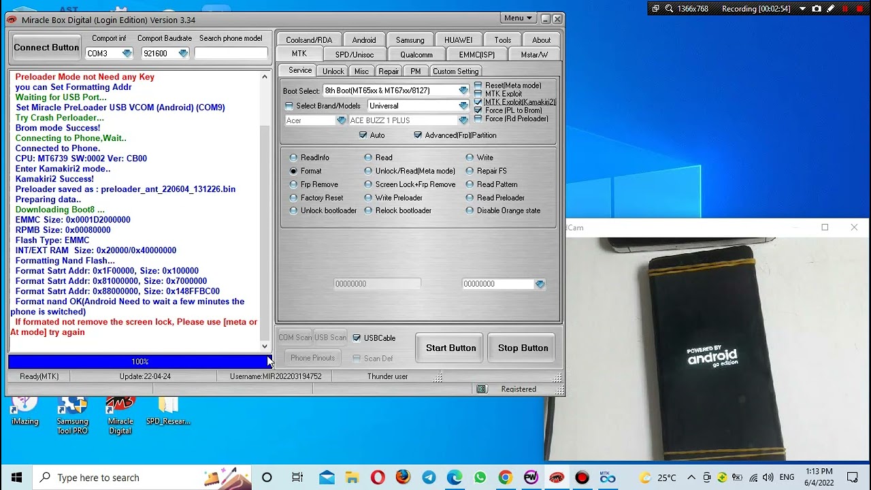Screen dimensions: 871x490
Task: Toggle the Auto checkbox
Action: click(363, 135)
